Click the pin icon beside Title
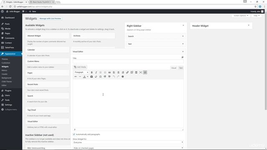267x150 pixels. (x=182, y=57)
